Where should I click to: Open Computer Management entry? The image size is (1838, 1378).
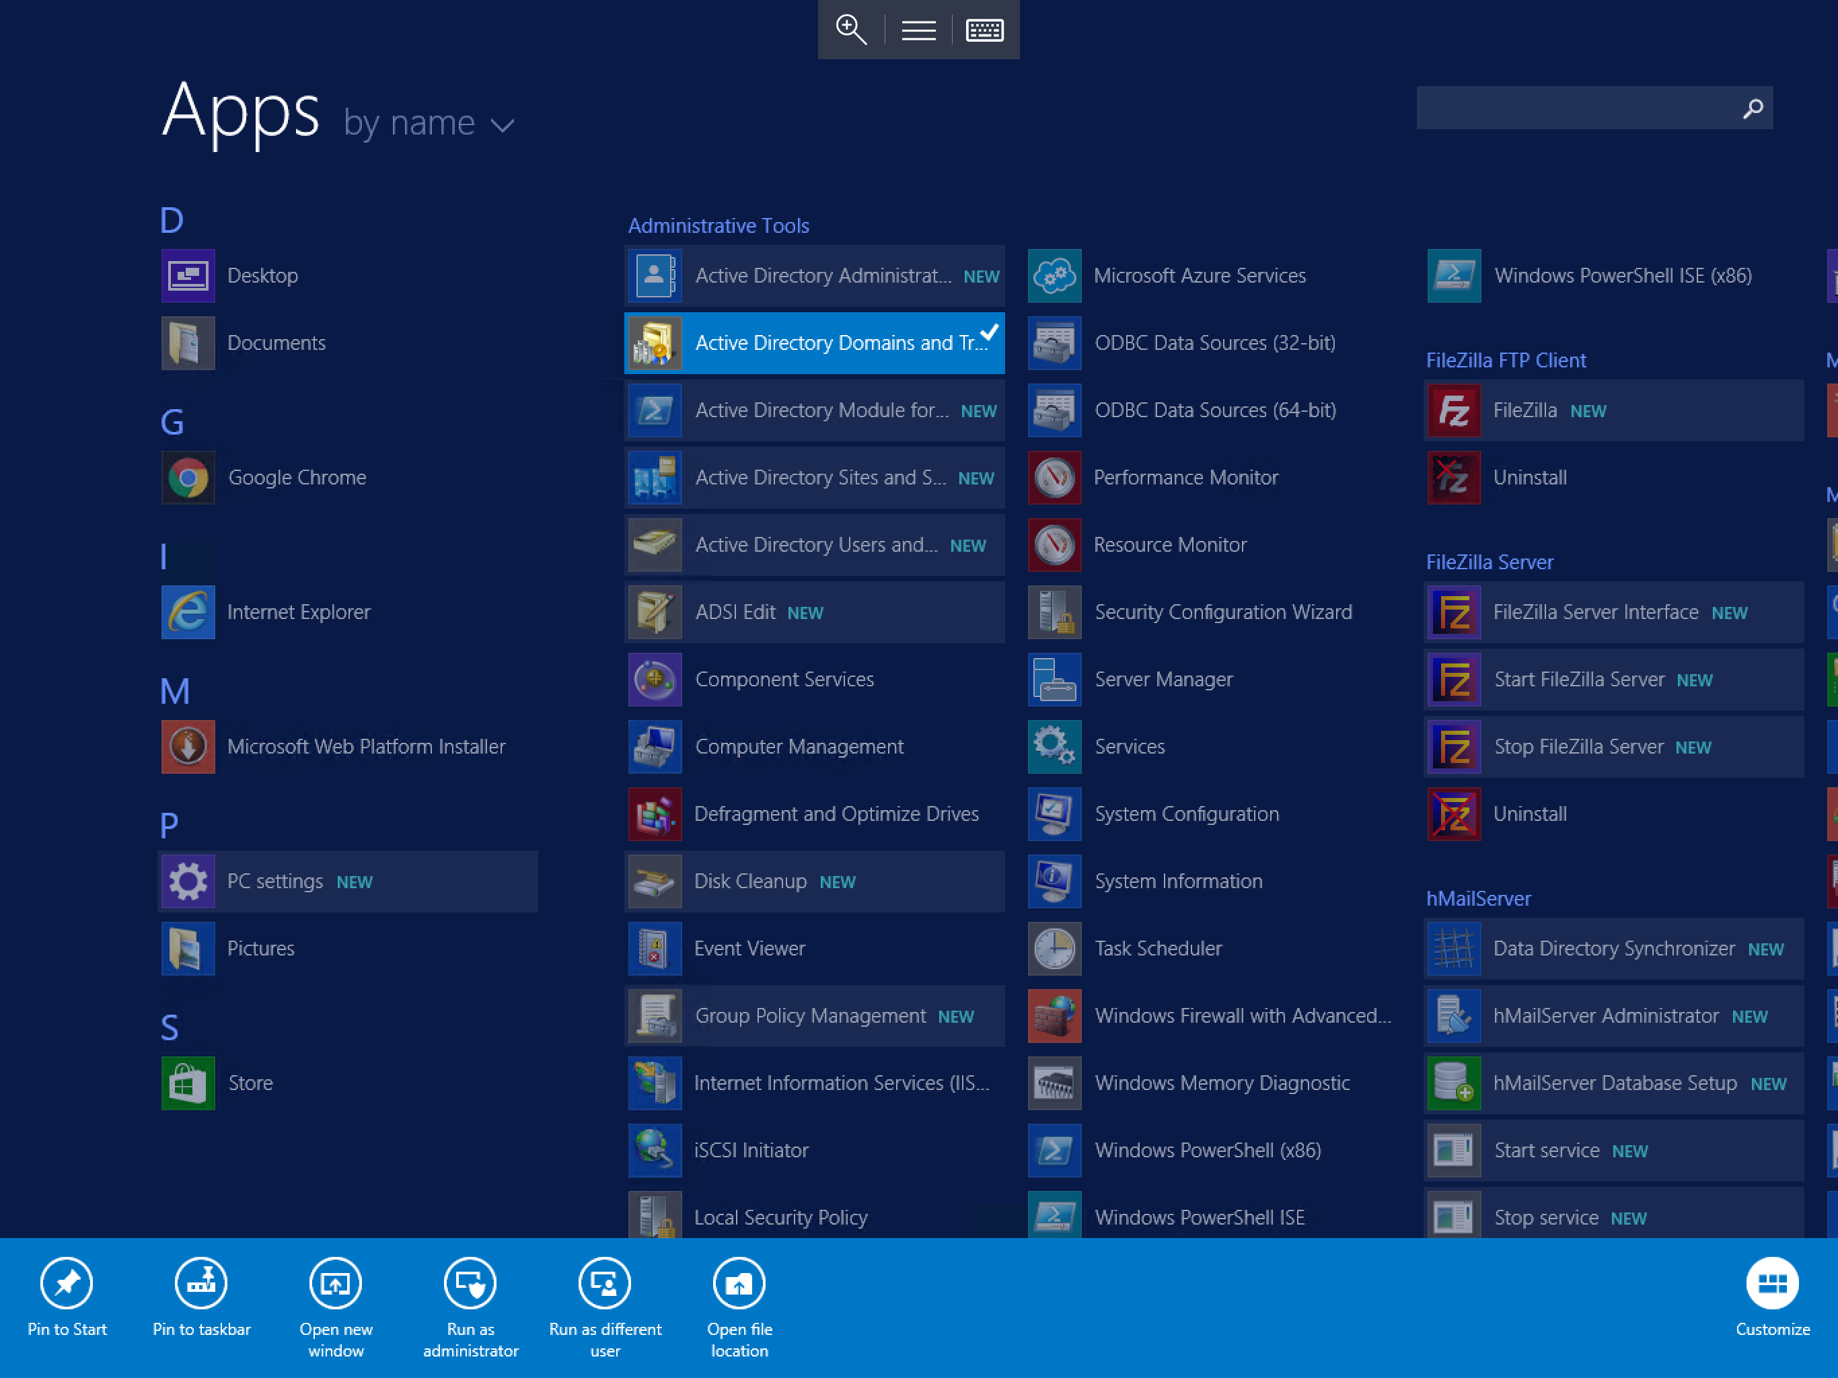tap(814, 746)
